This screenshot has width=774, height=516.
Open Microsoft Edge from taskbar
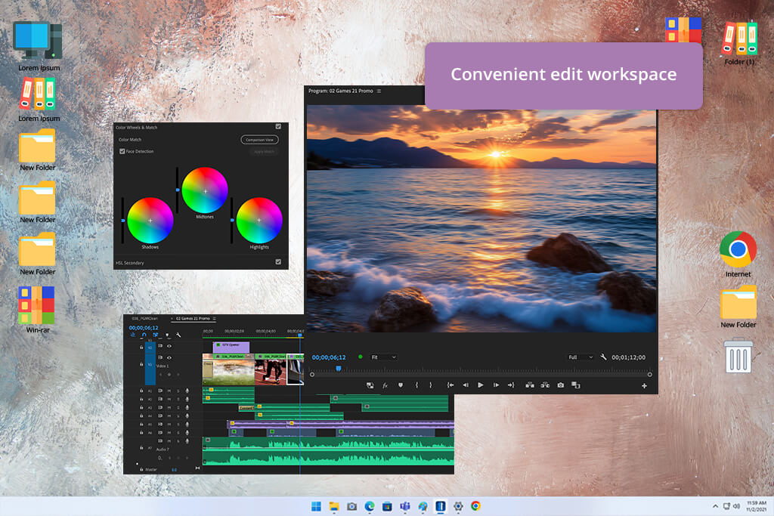[x=370, y=506]
